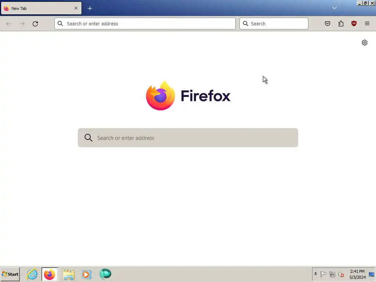Focus the toolbar Search box
Image resolution: width=376 pixels, height=282 pixels.
(274, 23)
